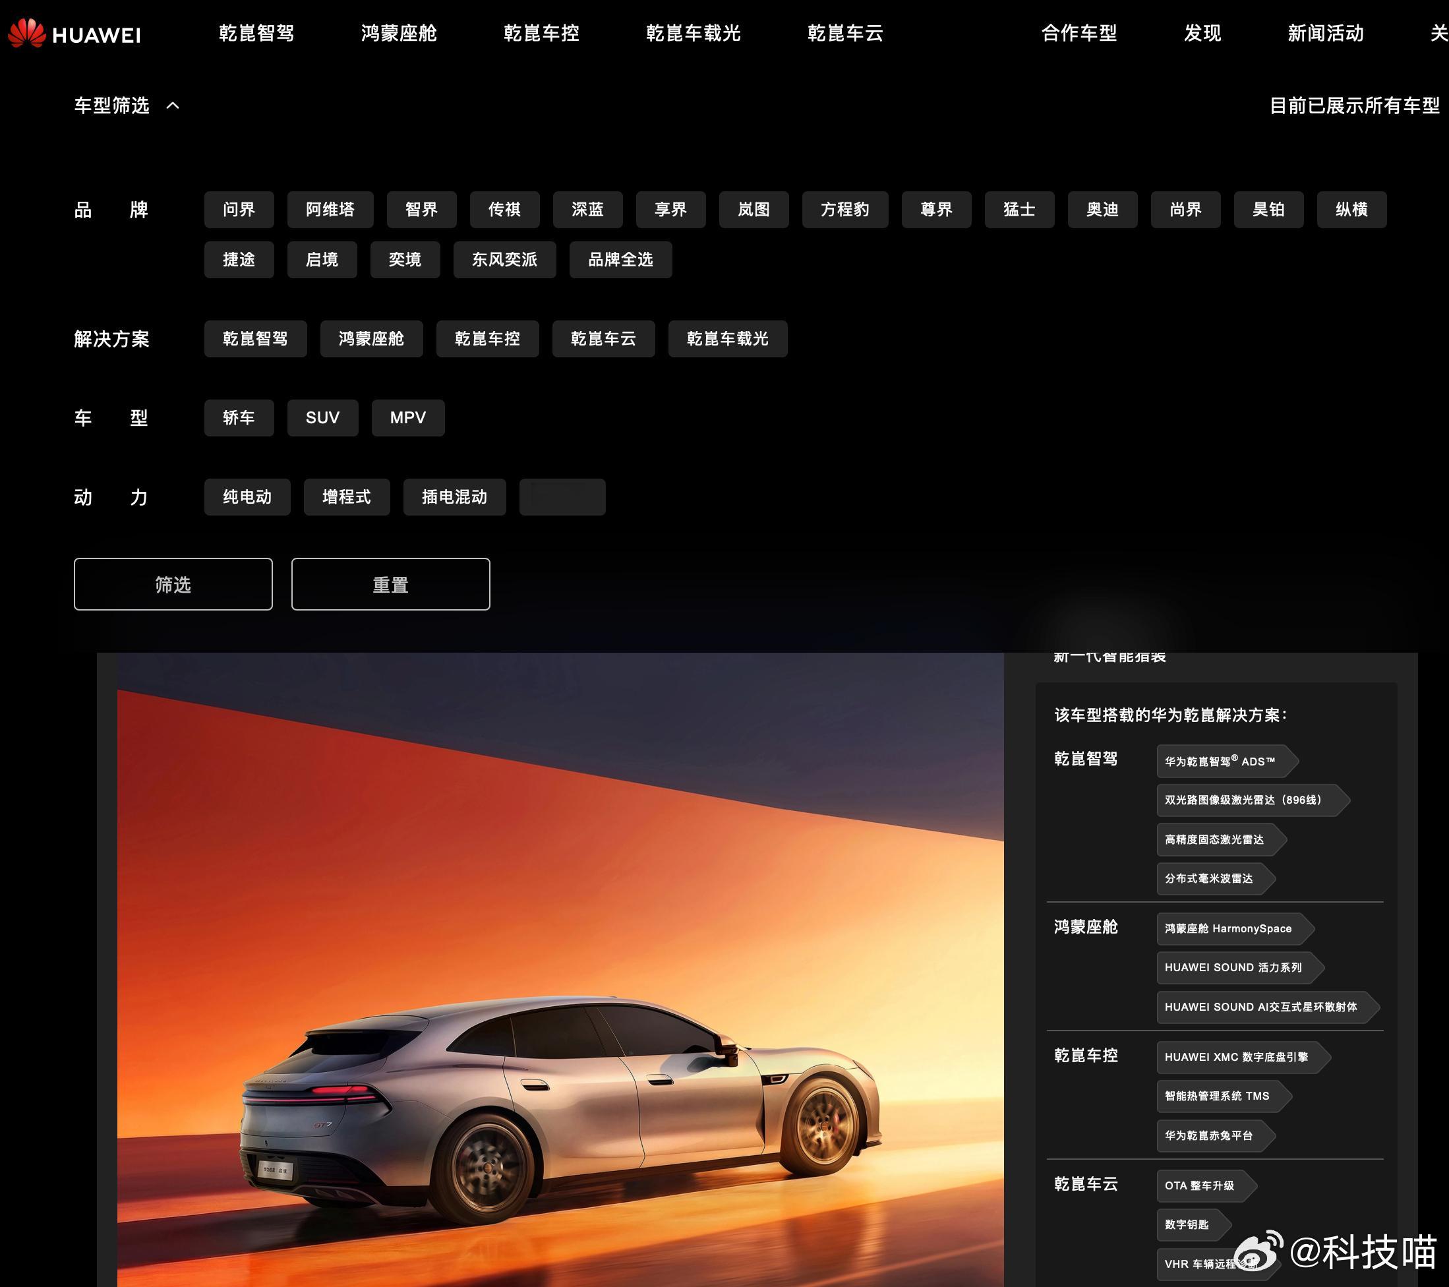Select the 奕境 brand chip

pyautogui.click(x=405, y=260)
